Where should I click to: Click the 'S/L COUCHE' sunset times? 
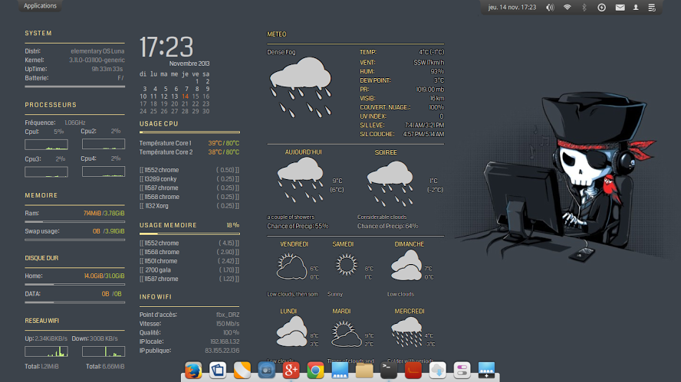pos(423,135)
